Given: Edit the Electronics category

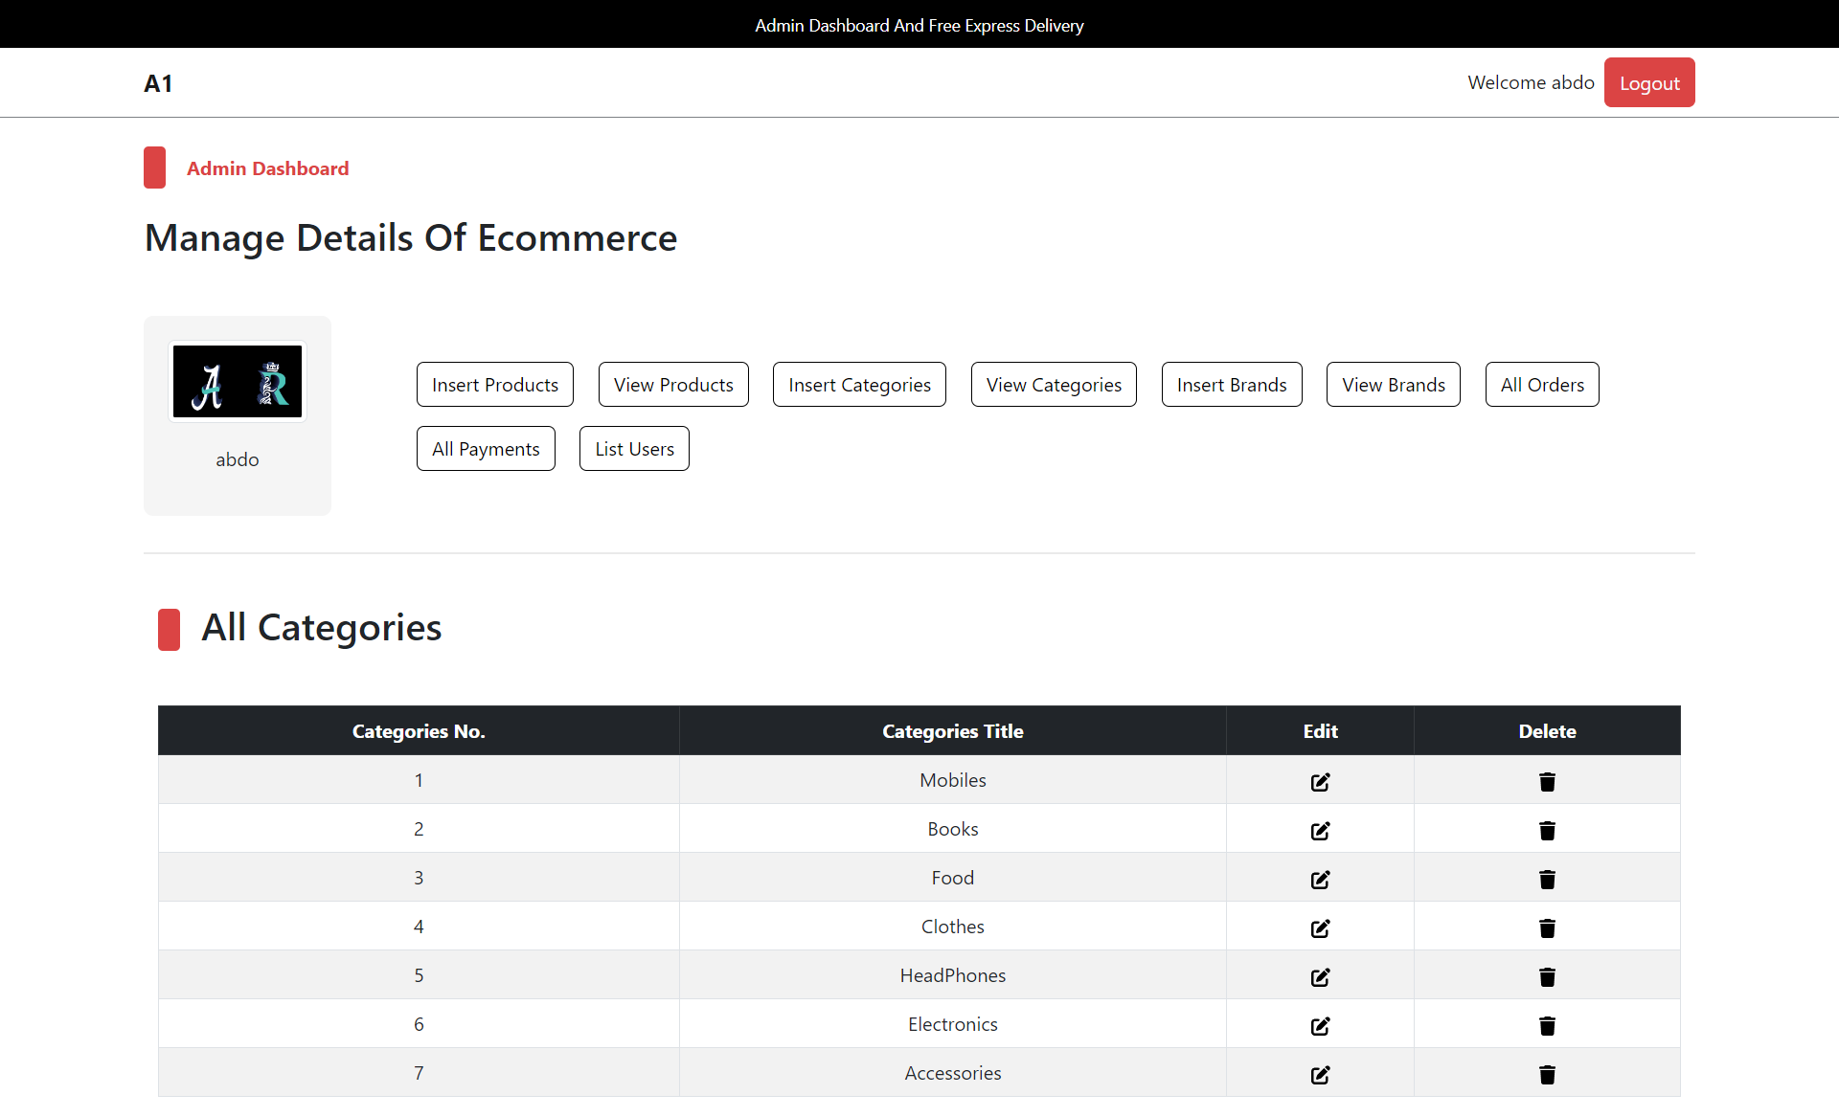Looking at the screenshot, I should (x=1320, y=1026).
